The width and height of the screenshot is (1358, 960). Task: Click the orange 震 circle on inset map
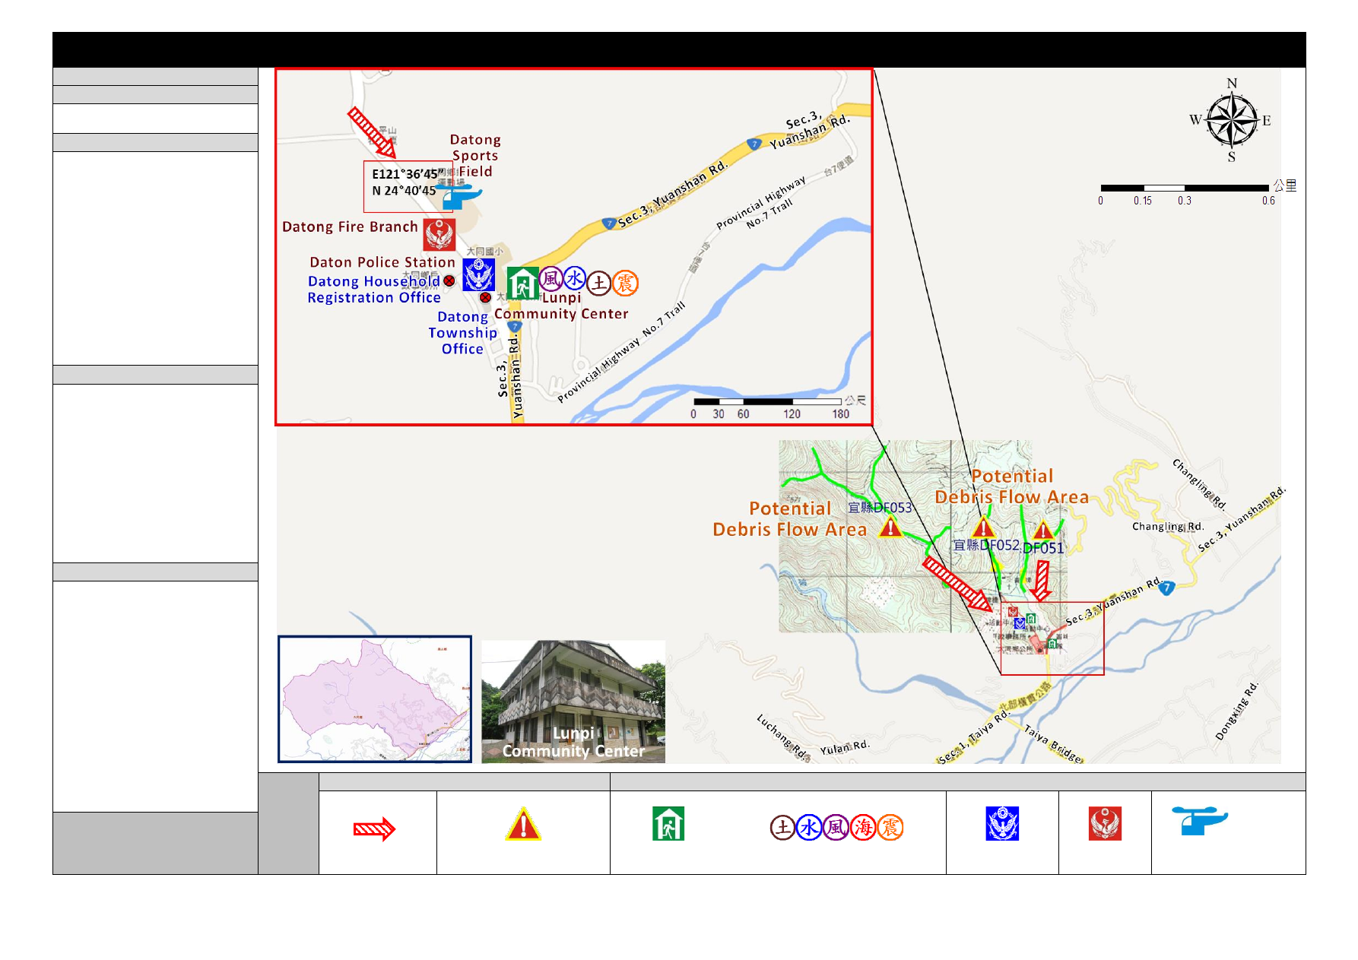625,284
